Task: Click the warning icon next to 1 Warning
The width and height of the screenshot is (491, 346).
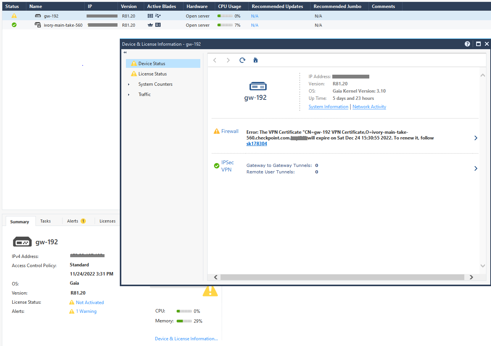Action: pyautogui.click(x=72, y=311)
